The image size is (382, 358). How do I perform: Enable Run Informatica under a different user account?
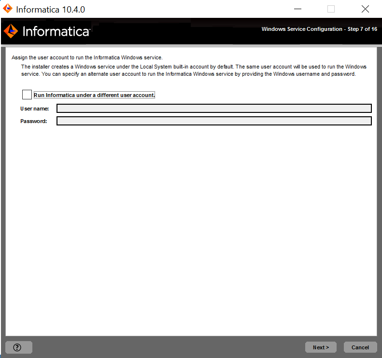tap(27, 95)
